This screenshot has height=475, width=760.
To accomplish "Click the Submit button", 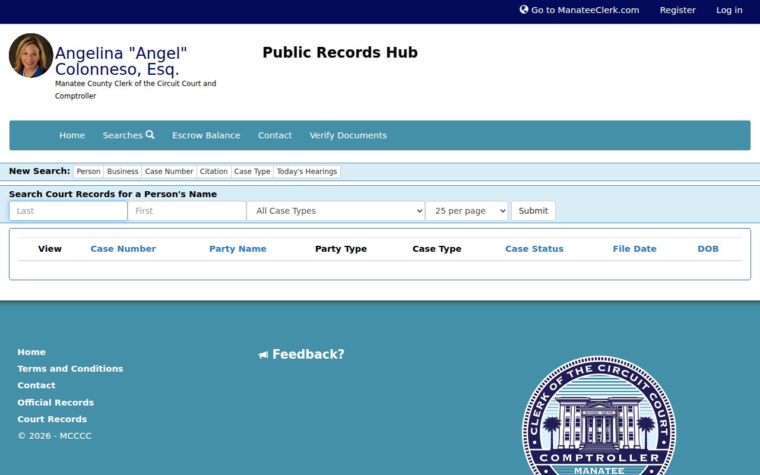I will pyautogui.click(x=533, y=211).
